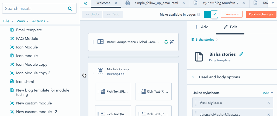The image size is (277, 116).
Task: Open New custom module - 2 asset
Action: click(37, 112)
